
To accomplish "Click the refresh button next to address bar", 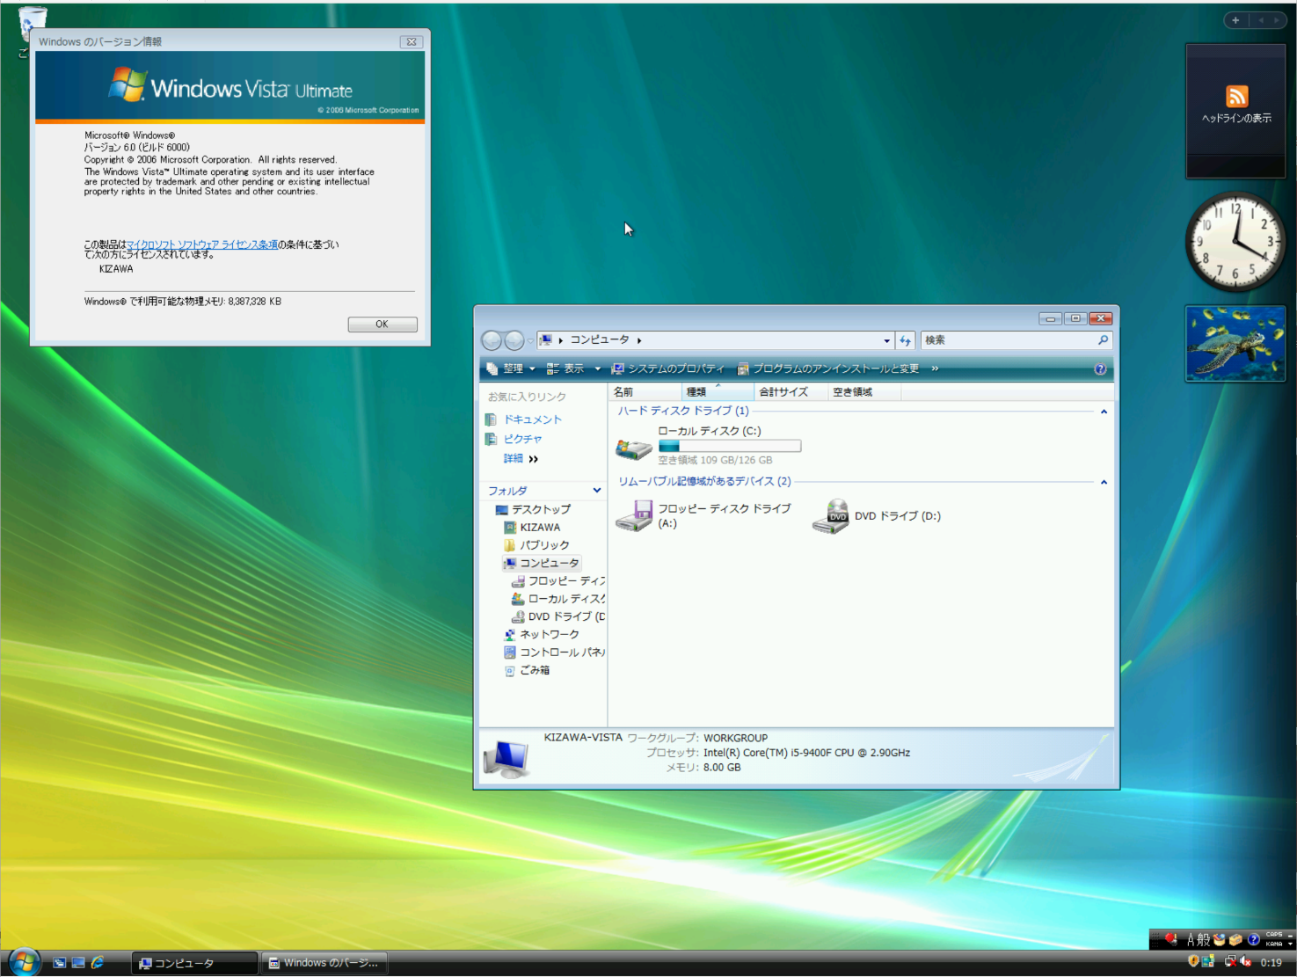I will click(905, 340).
